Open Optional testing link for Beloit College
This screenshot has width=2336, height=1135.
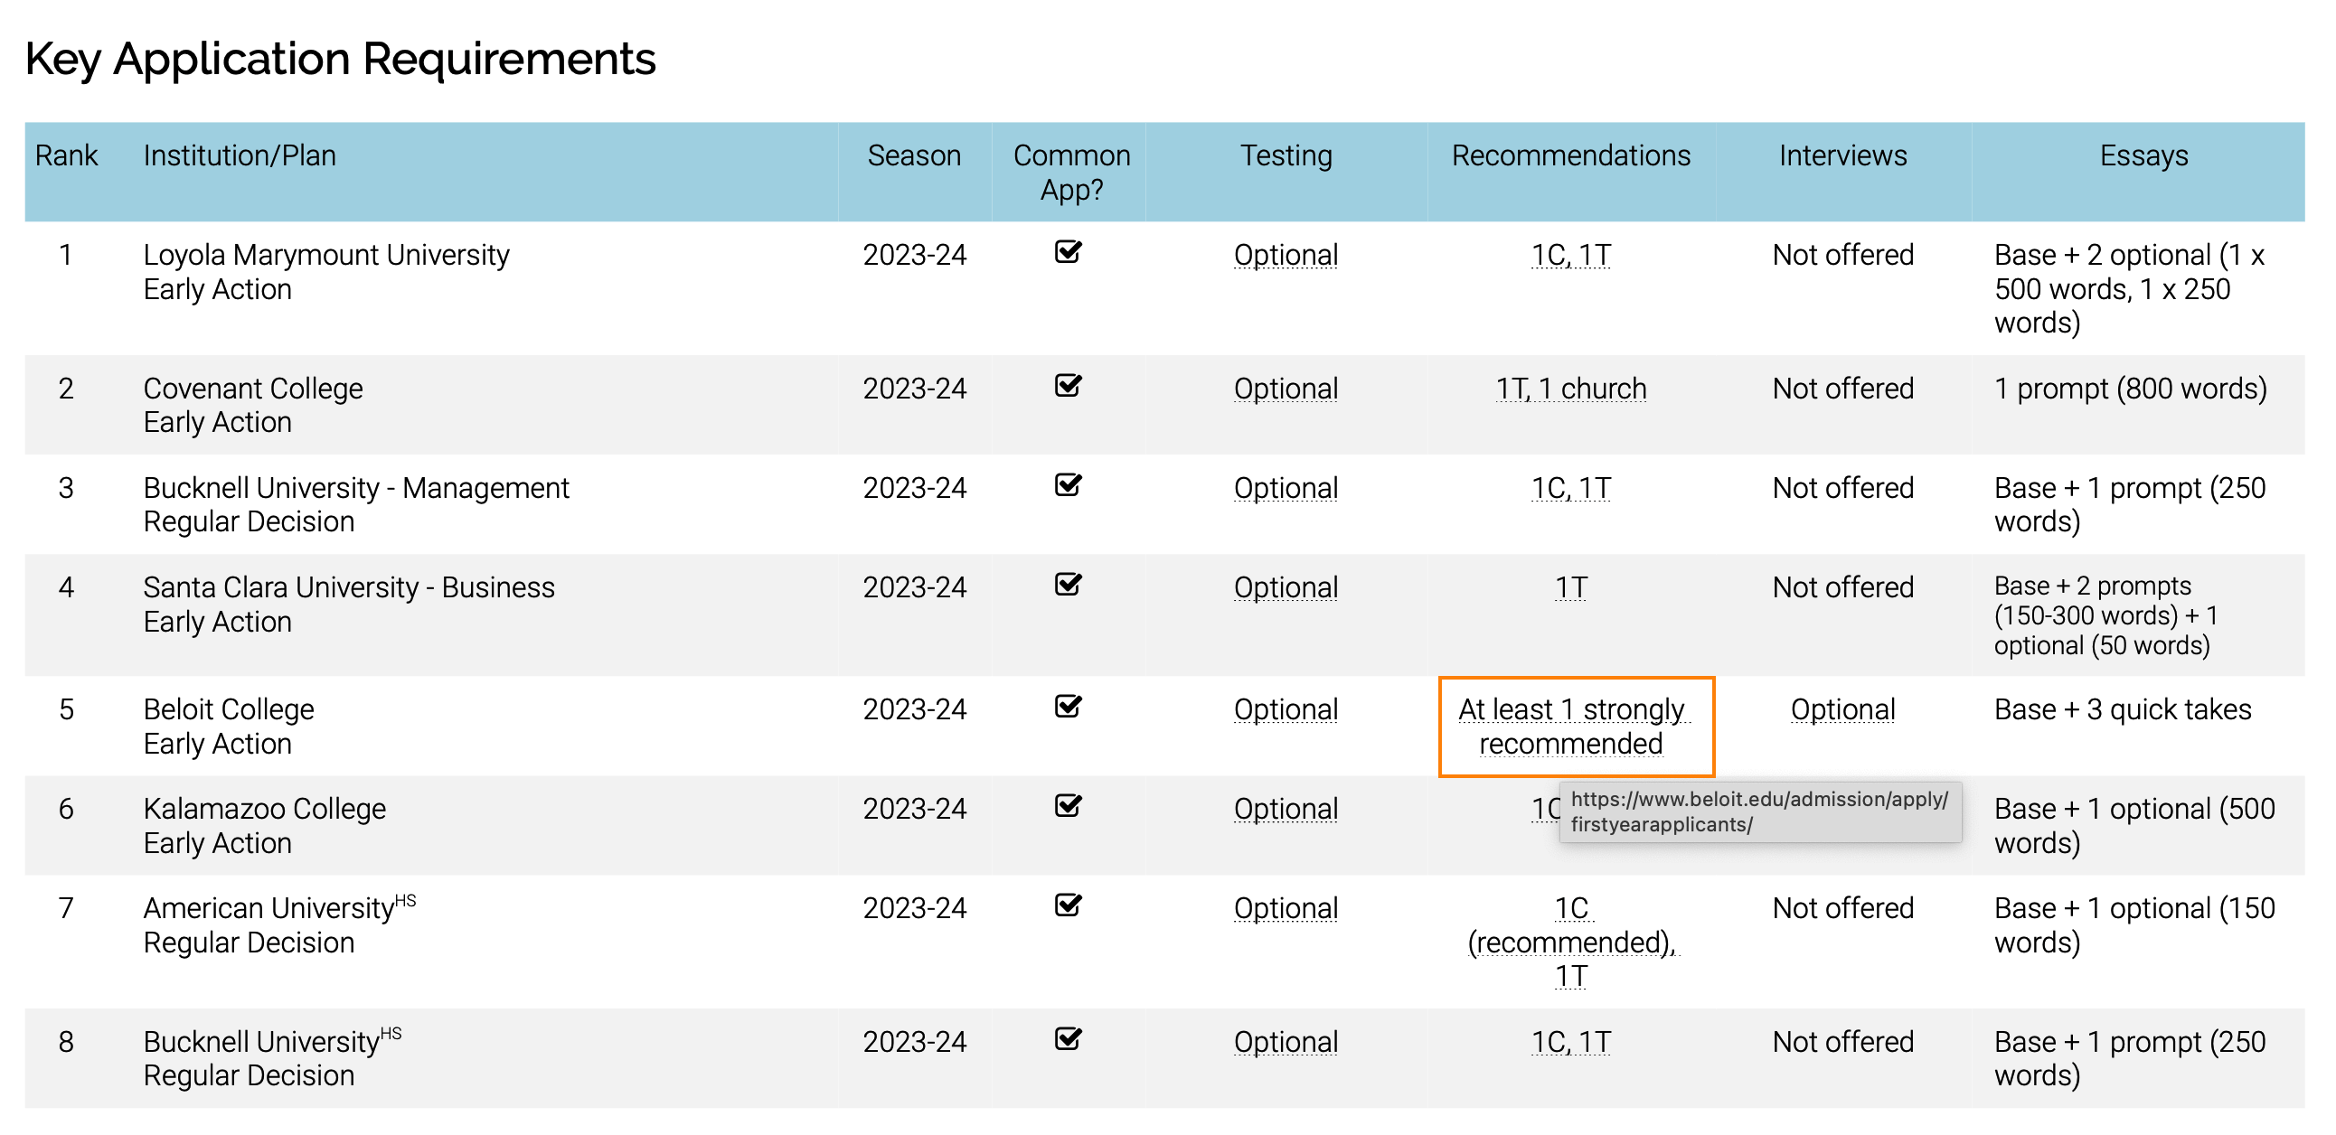click(x=1286, y=708)
